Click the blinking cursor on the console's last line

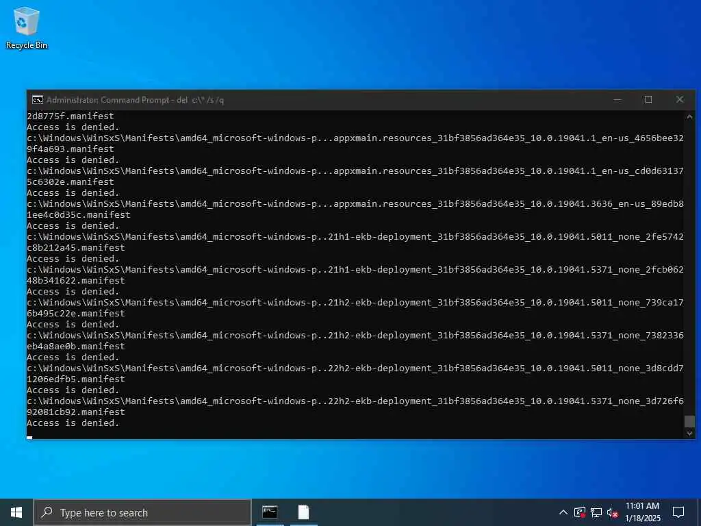(29, 438)
